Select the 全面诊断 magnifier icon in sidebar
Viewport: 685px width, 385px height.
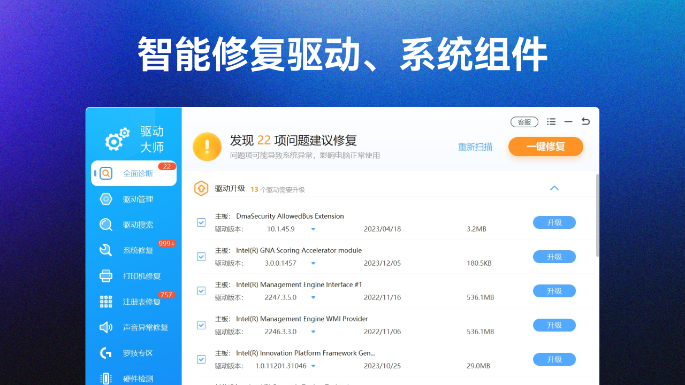(x=106, y=173)
